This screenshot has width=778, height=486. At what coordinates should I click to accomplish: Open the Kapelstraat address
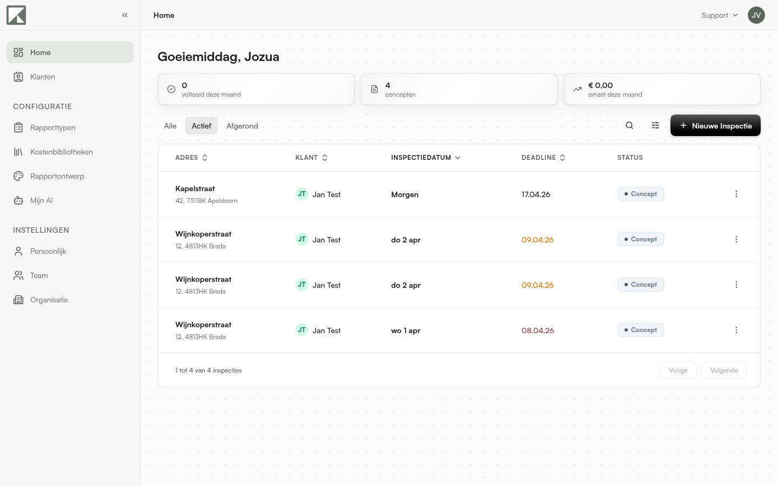tap(195, 188)
